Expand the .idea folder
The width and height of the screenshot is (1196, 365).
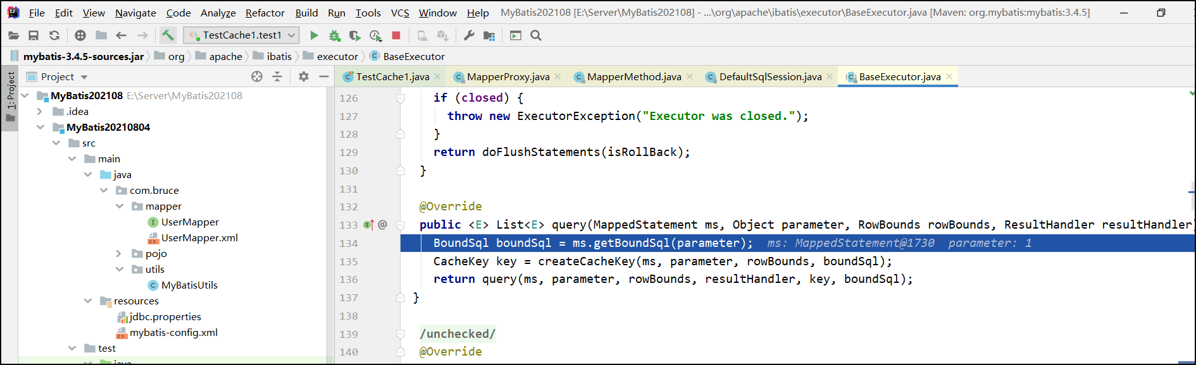coord(40,112)
